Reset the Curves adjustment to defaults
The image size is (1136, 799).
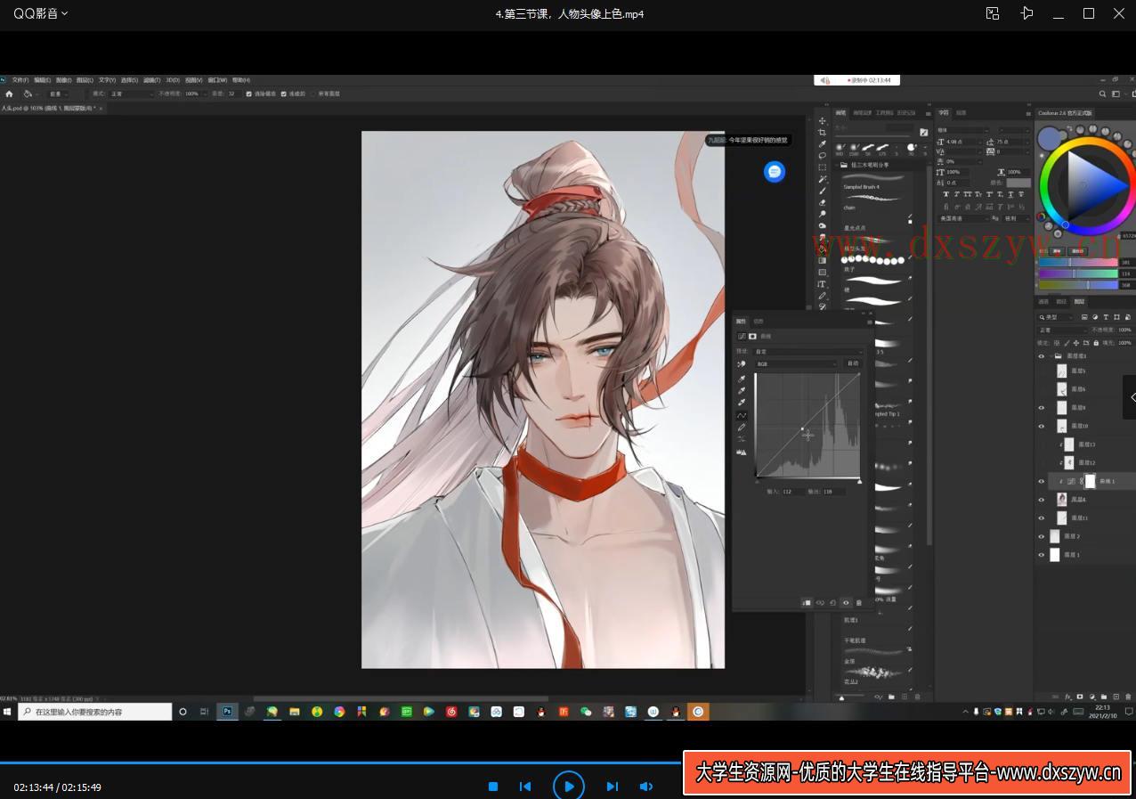tap(832, 602)
